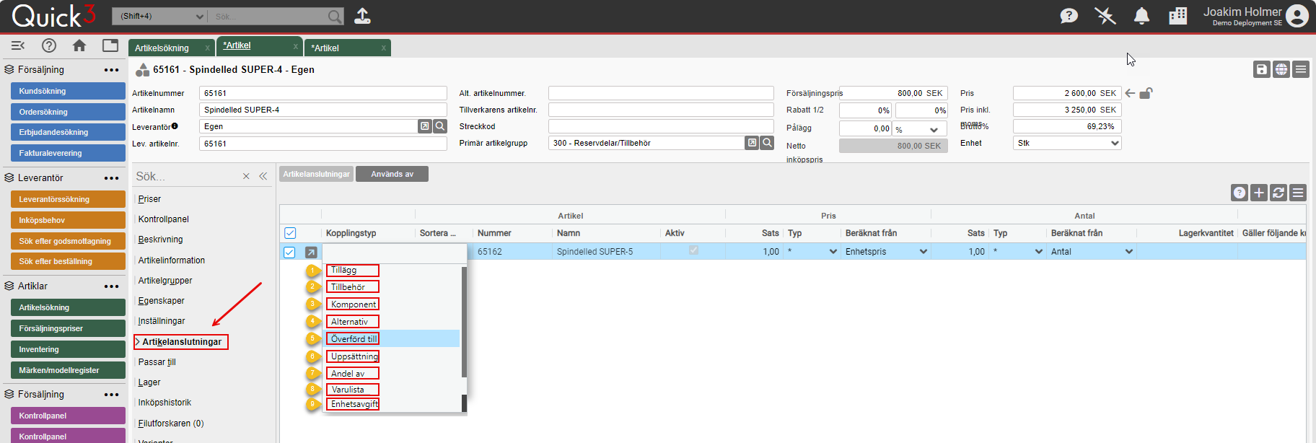
Task: Search article groups with Primär artikelgrupp magnifier
Action: pyautogui.click(x=768, y=143)
